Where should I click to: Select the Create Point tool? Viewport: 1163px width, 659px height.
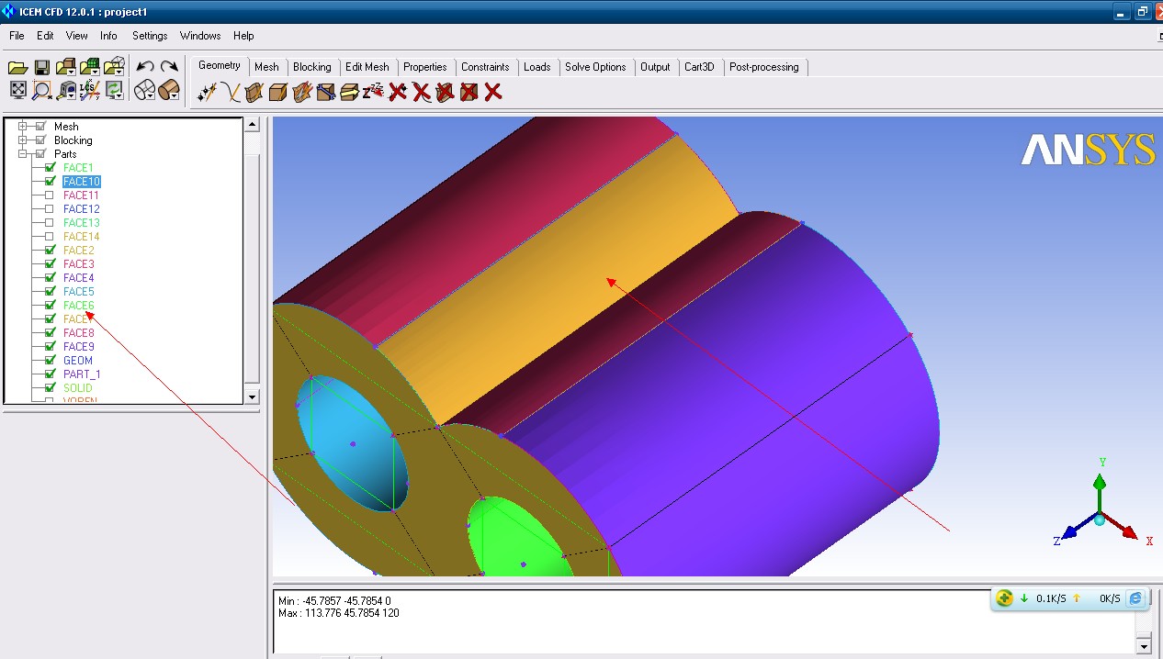[x=208, y=92]
